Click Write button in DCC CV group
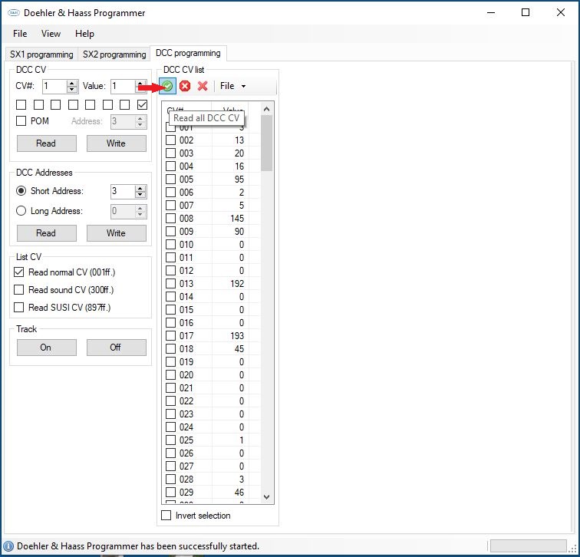The height and width of the screenshot is (557, 580). tap(116, 143)
